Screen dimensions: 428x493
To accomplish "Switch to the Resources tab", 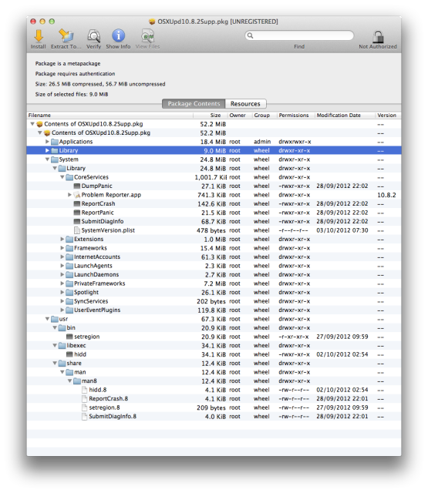I will (245, 104).
